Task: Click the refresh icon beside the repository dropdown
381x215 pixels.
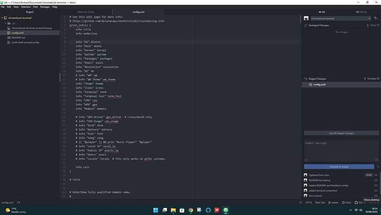Action: pyautogui.click(x=375, y=18)
